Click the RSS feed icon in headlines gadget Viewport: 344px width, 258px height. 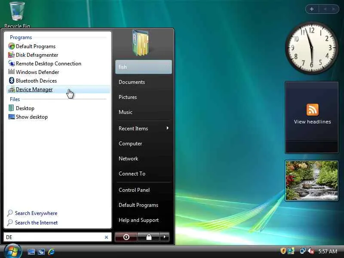click(x=313, y=110)
